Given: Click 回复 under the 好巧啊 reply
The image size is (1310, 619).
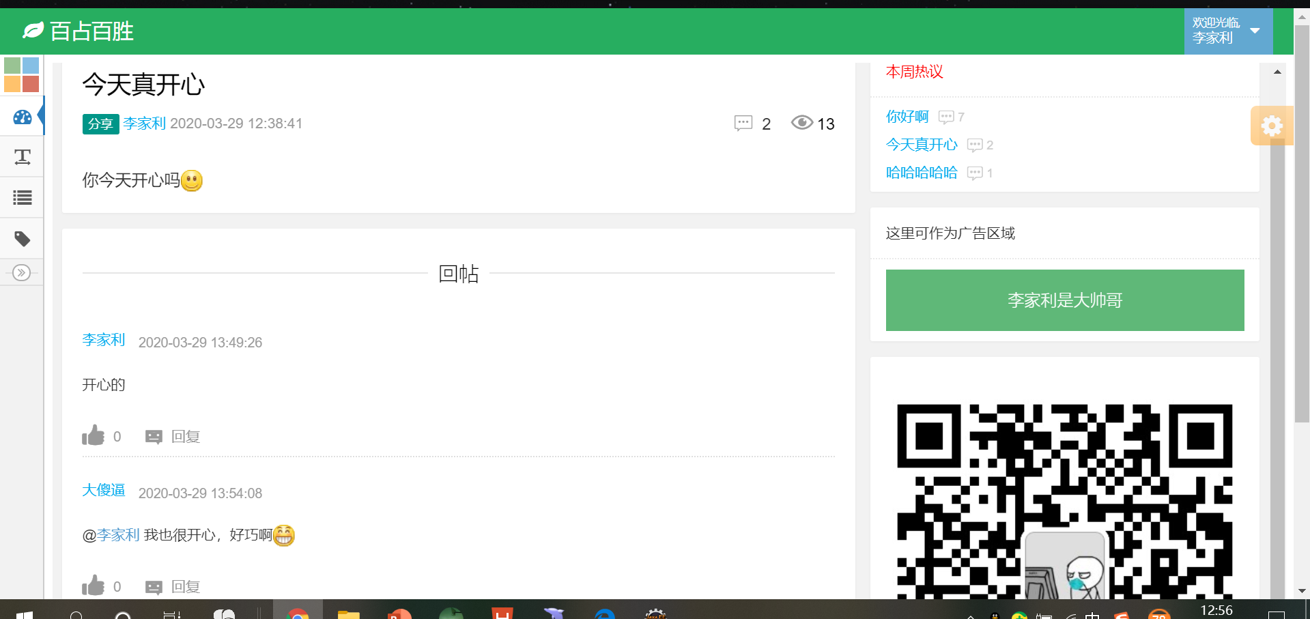Looking at the screenshot, I should [185, 587].
